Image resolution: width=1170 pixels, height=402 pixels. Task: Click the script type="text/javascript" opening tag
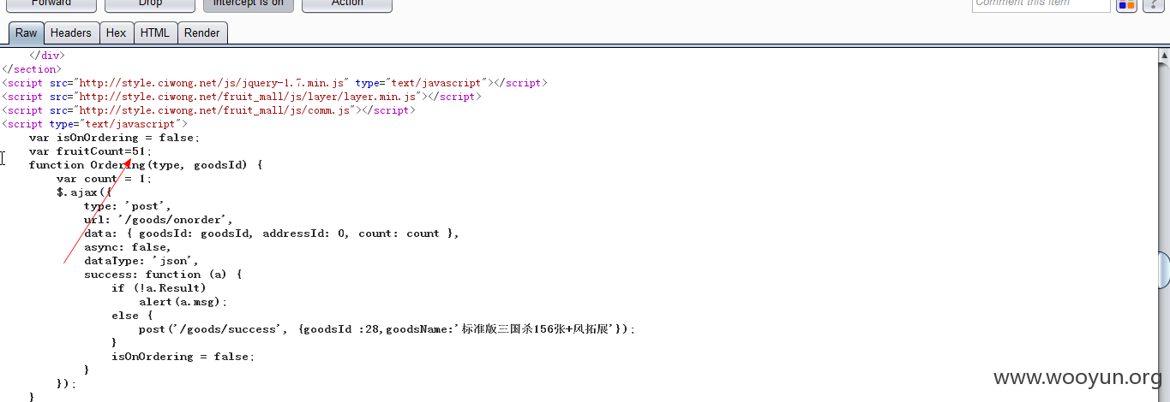(x=94, y=124)
